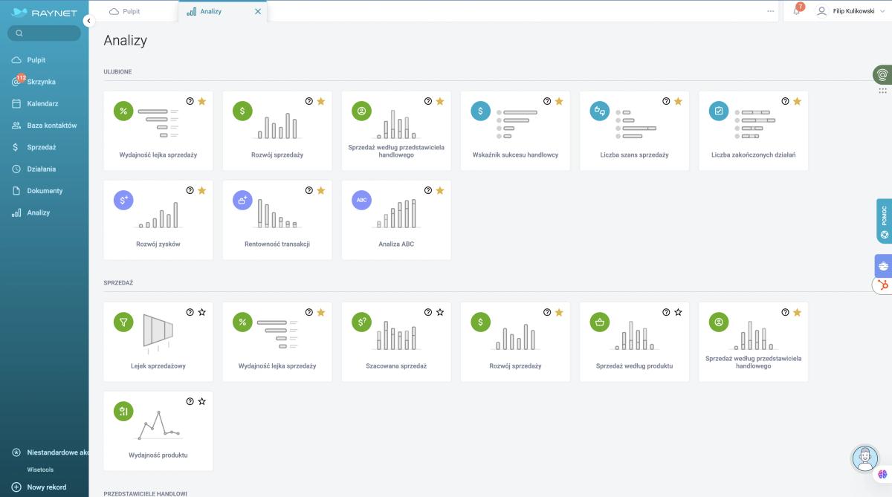Open help for Liczba szans sprzedaży card

pos(666,101)
